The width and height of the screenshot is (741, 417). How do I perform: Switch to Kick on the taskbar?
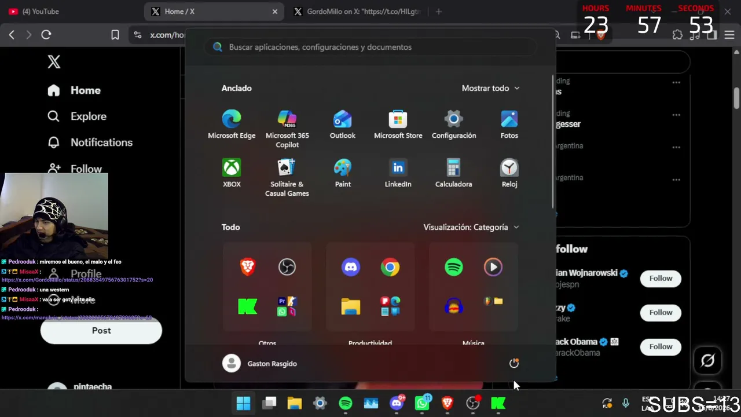click(x=498, y=403)
